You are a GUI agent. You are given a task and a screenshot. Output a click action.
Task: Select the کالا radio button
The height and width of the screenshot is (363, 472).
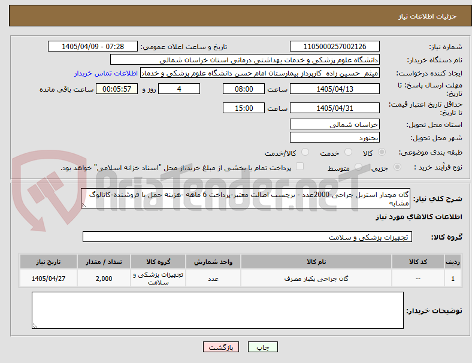pos(382,152)
